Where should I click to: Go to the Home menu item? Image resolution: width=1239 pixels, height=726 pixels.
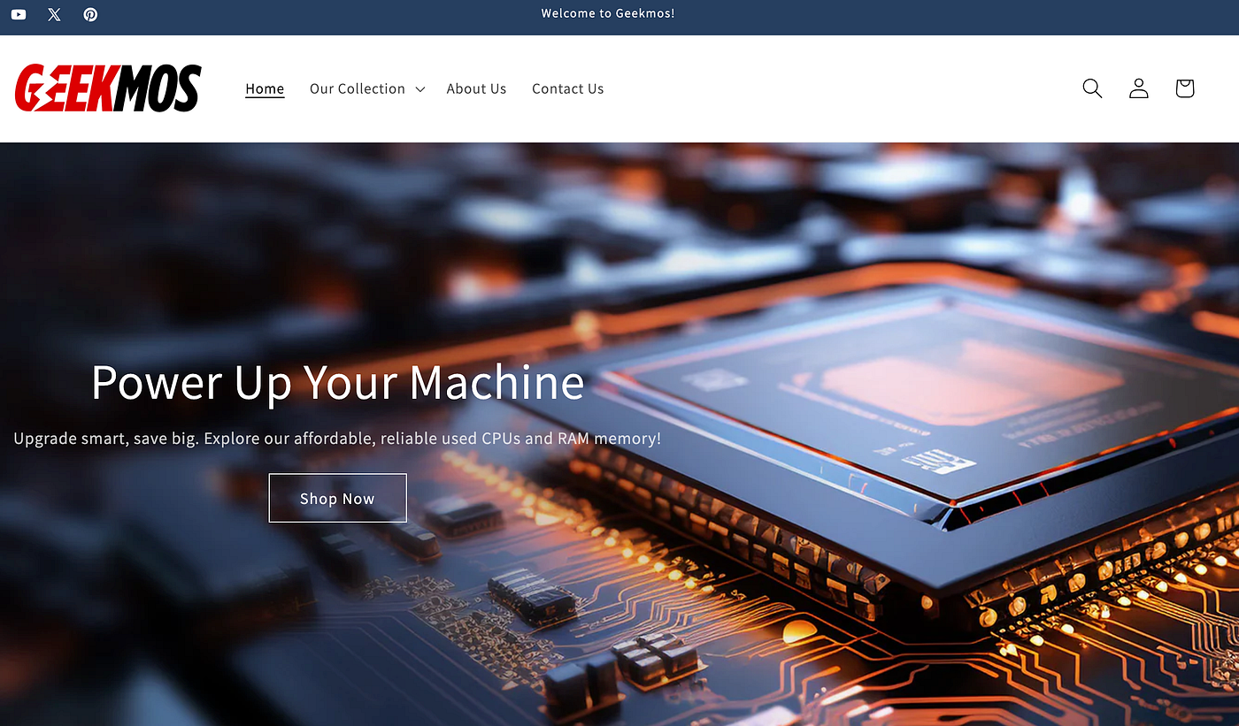[265, 89]
